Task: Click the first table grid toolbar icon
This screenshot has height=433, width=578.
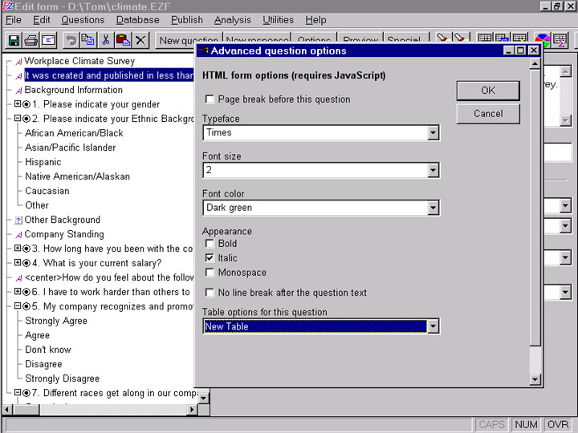Action: pyautogui.click(x=484, y=38)
